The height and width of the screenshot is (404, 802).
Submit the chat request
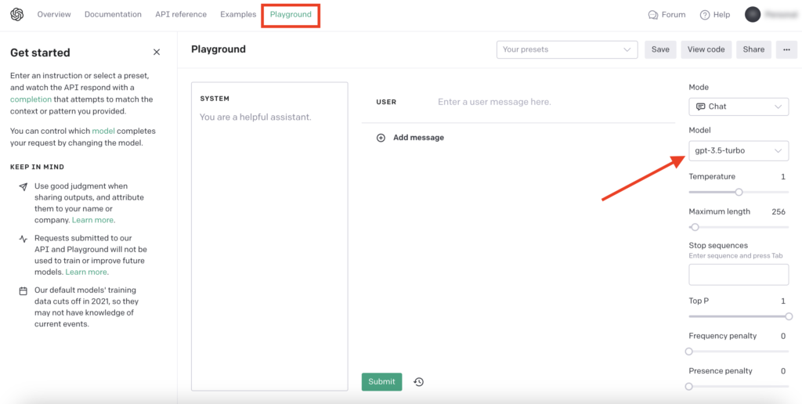tap(381, 381)
